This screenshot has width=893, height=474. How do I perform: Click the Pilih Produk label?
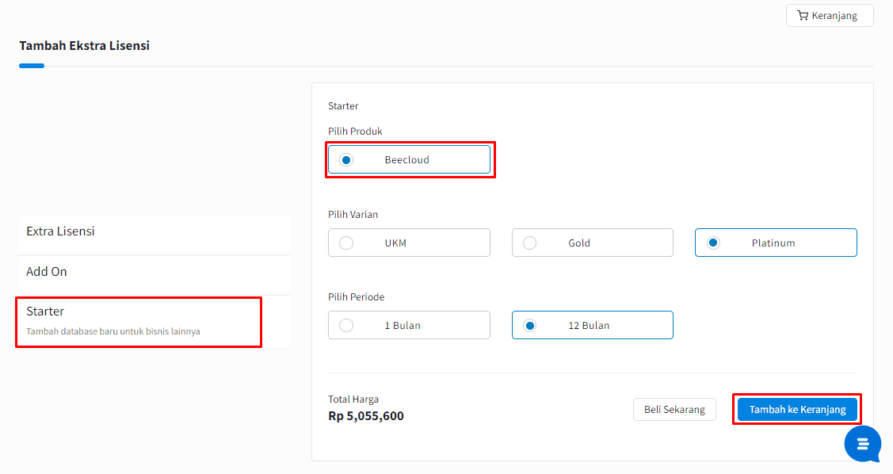(x=355, y=131)
